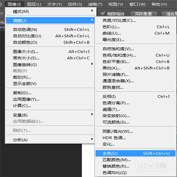The height and width of the screenshot is (177, 177).
Task: Open 计算(C) dialog
Action: click(x=50, y=105)
